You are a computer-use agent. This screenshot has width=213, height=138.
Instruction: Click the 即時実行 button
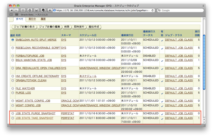[x=79, y=27]
